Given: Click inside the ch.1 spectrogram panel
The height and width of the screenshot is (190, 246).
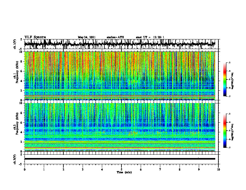Looking at the screenshot, I should pos(120,76).
